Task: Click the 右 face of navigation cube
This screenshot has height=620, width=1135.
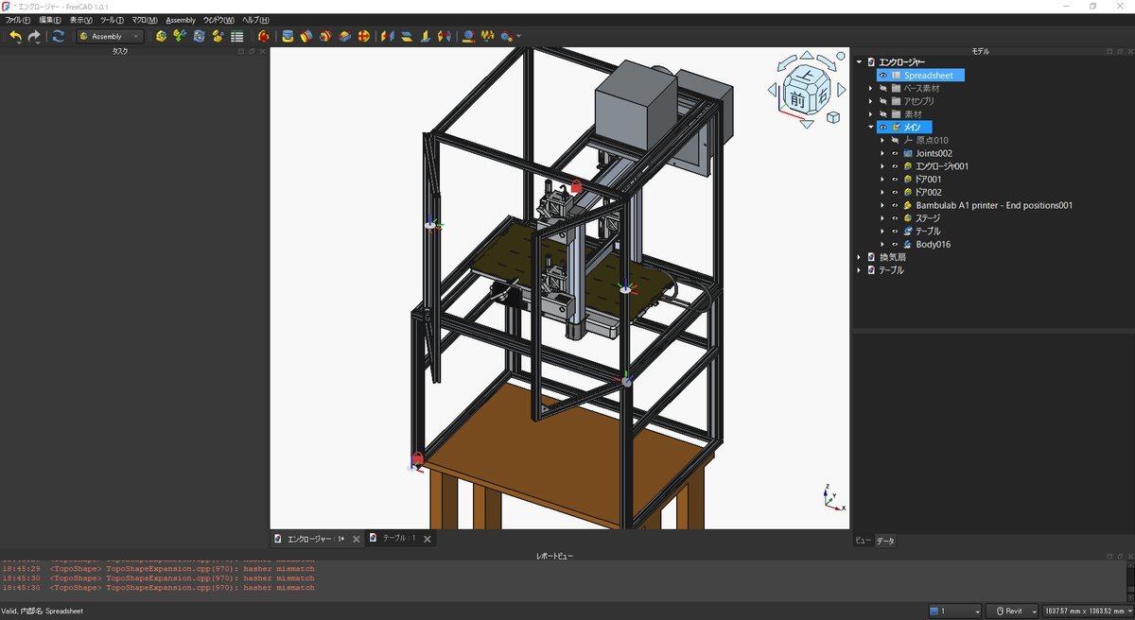Action: pos(822,95)
